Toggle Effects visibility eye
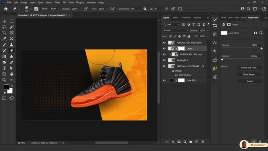 pyautogui.click(x=173, y=71)
